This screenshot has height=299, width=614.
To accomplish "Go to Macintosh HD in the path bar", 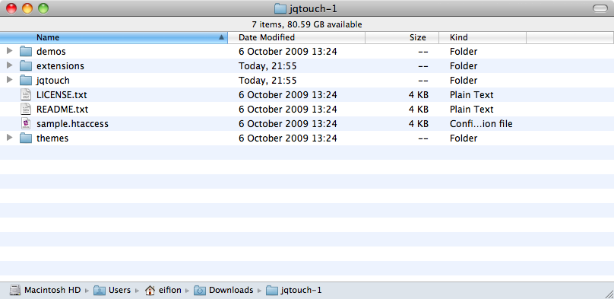I will pyautogui.click(x=52, y=291).
